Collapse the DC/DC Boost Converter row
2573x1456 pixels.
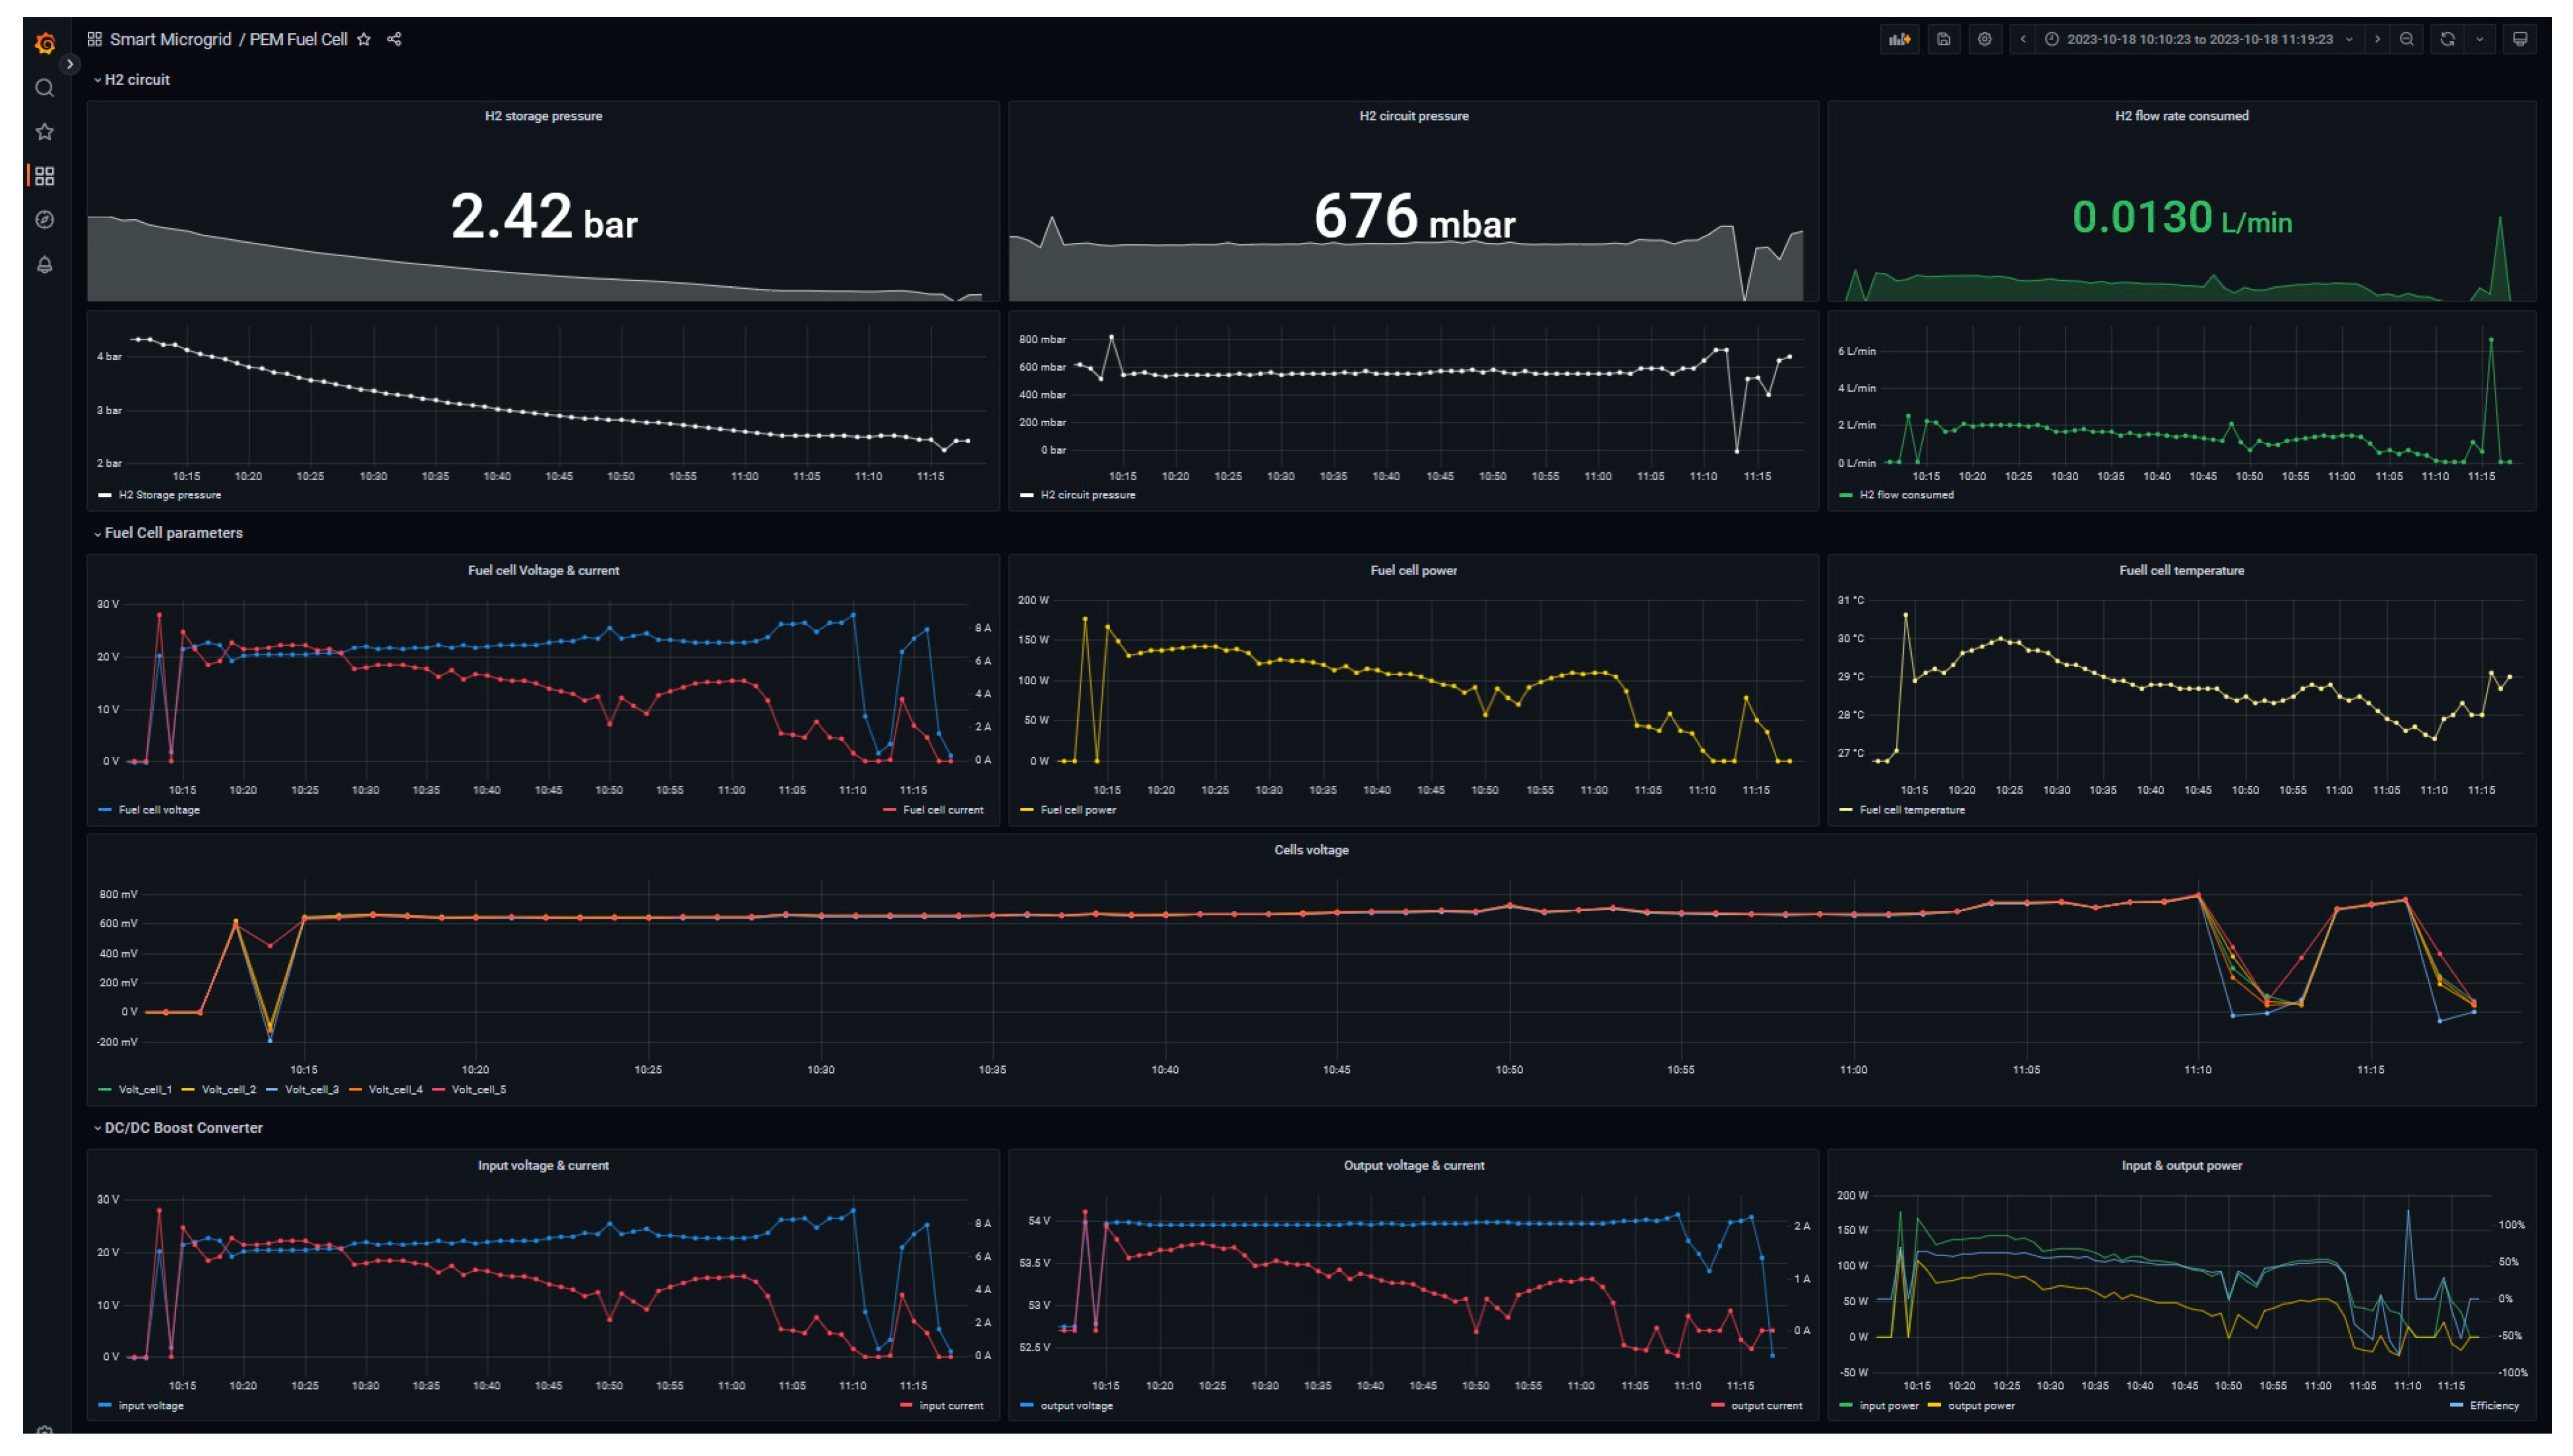pyautogui.click(x=183, y=1128)
